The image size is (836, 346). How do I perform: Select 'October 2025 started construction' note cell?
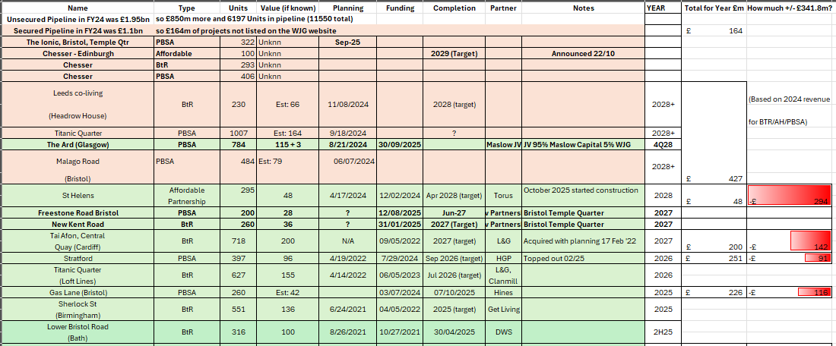click(583, 195)
